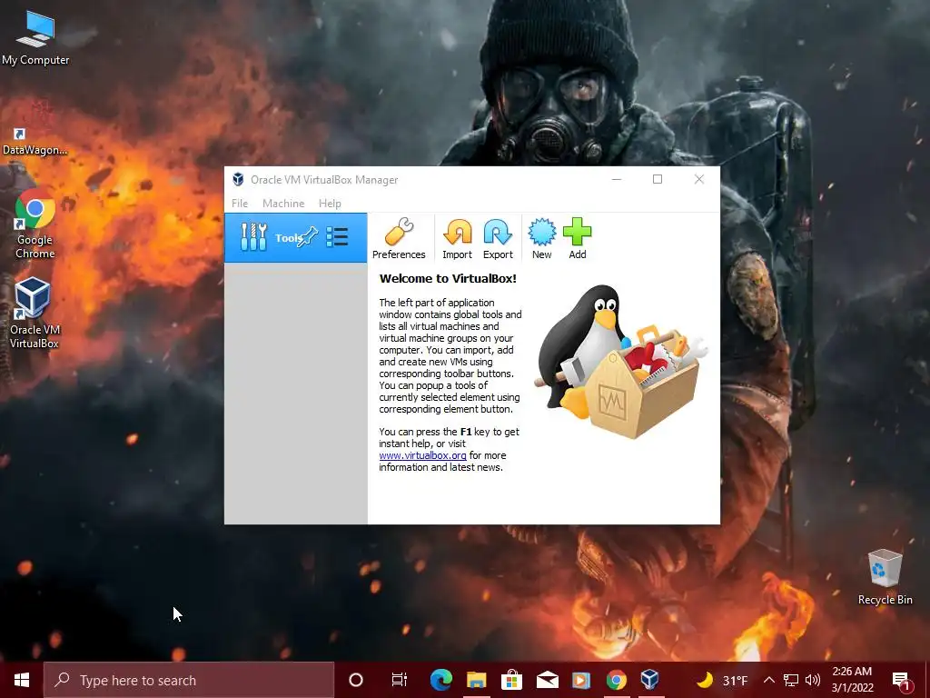Open File Explorer from taskbar
The height and width of the screenshot is (698, 930).
click(x=476, y=680)
